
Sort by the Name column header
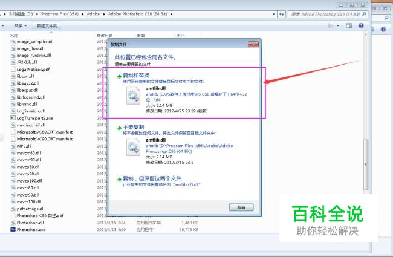click(x=15, y=36)
